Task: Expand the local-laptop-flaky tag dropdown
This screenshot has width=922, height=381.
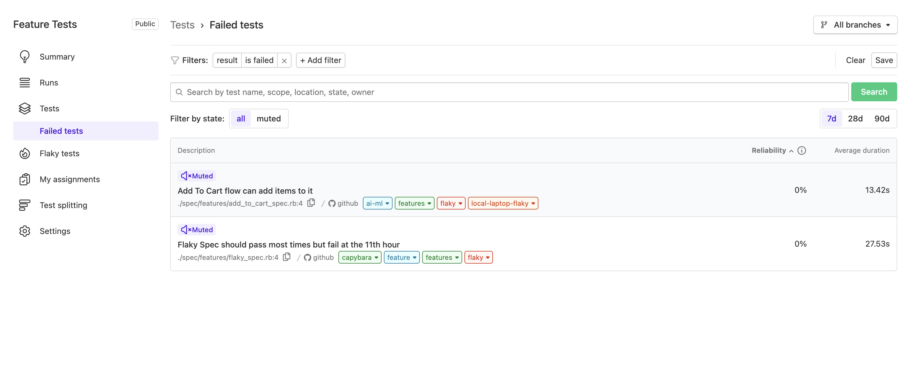Action: point(503,203)
